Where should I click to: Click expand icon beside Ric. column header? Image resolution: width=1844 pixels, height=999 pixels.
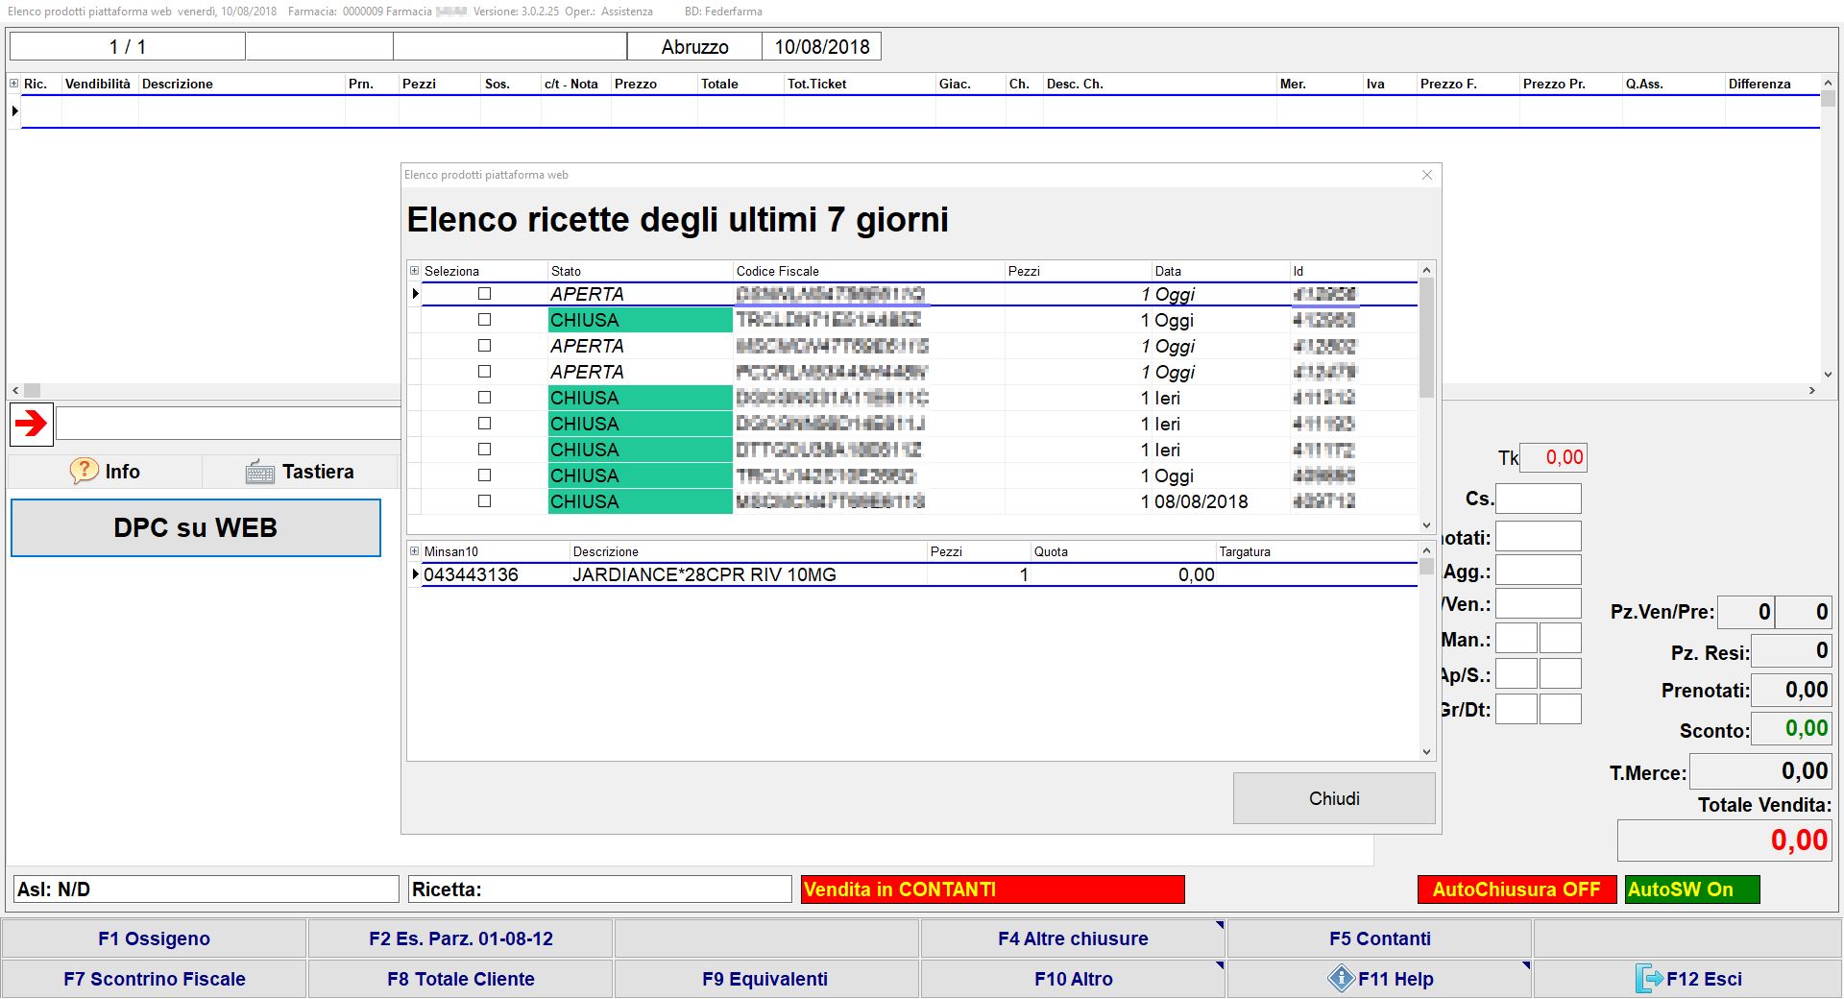tap(14, 84)
